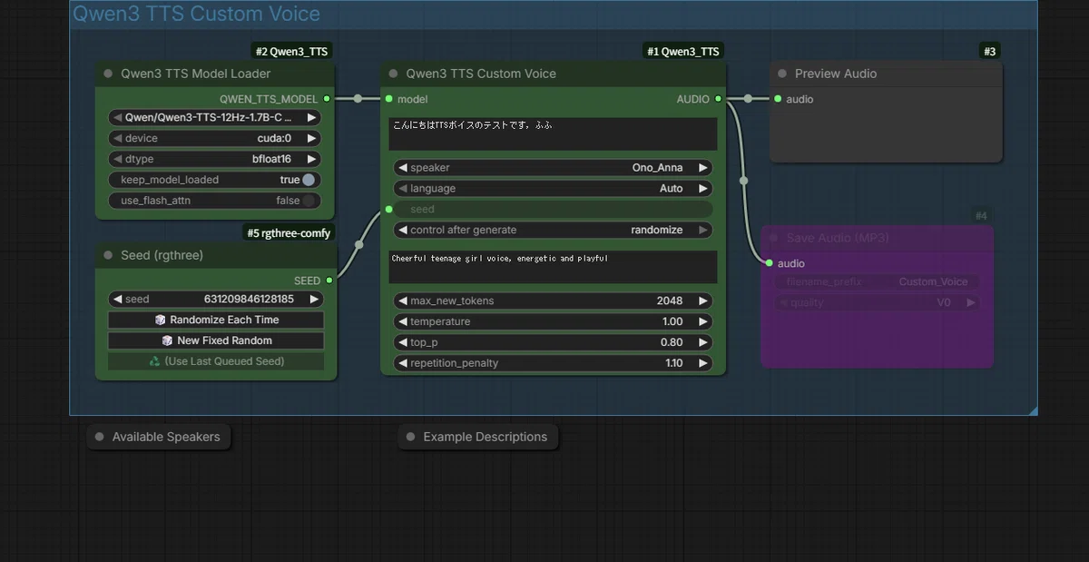
Task: Open the language Auto dropdown
Action: click(x=553, y=188)
